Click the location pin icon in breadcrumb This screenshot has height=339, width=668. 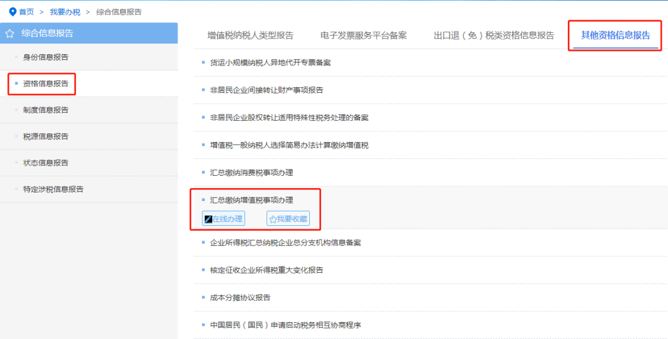[x=12, y=12]
